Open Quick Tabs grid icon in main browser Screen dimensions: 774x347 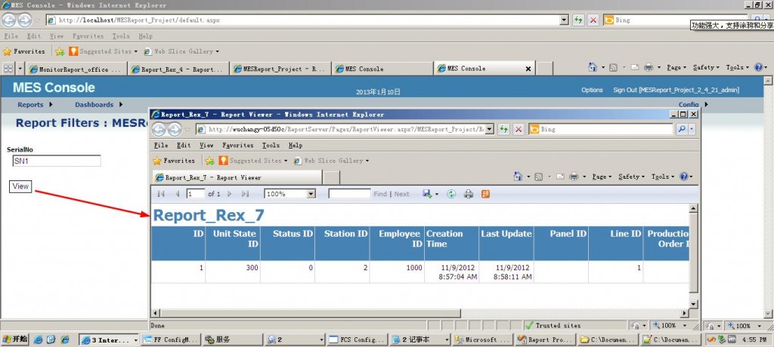click(8, 69)
